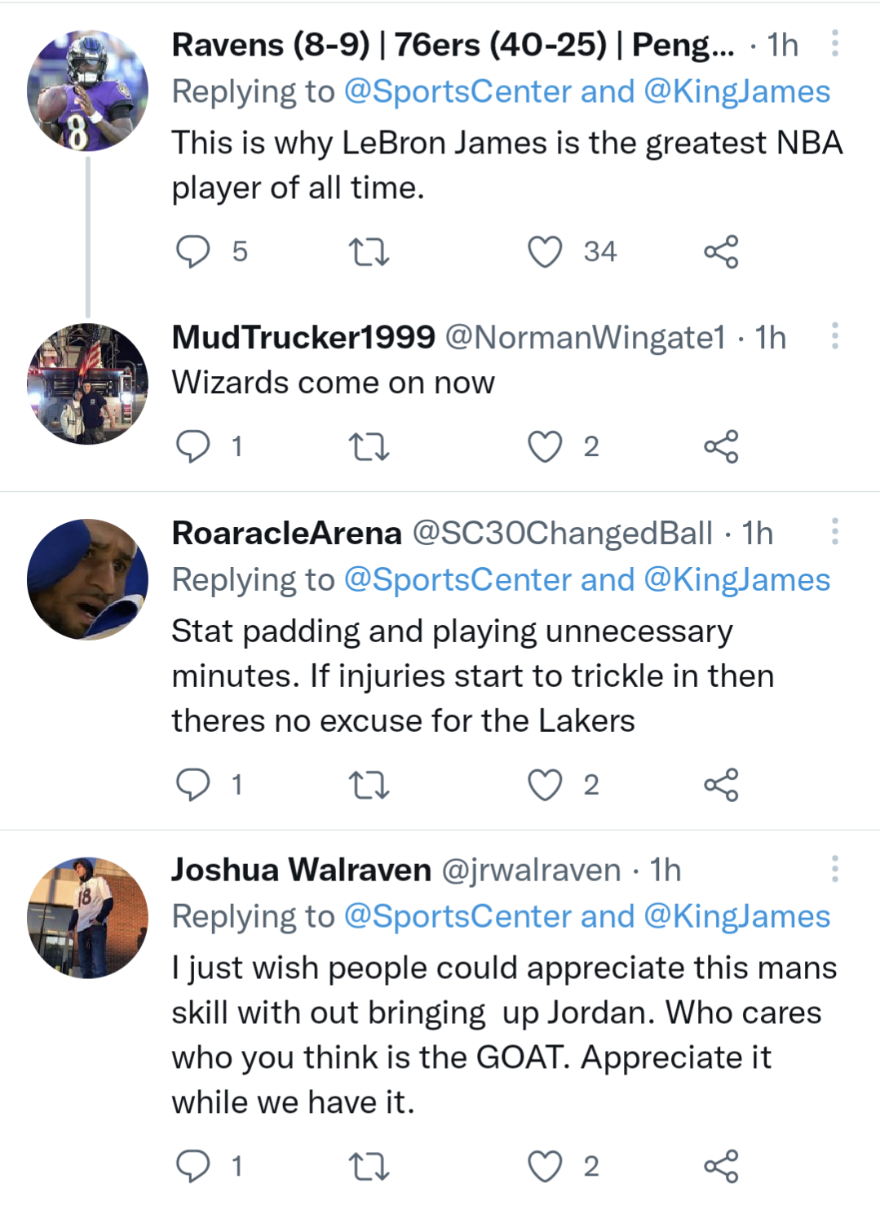Share MudTrucker1999's tweet
The width and height of the screenshot is (880, 1210).
[x=721, y=446]
